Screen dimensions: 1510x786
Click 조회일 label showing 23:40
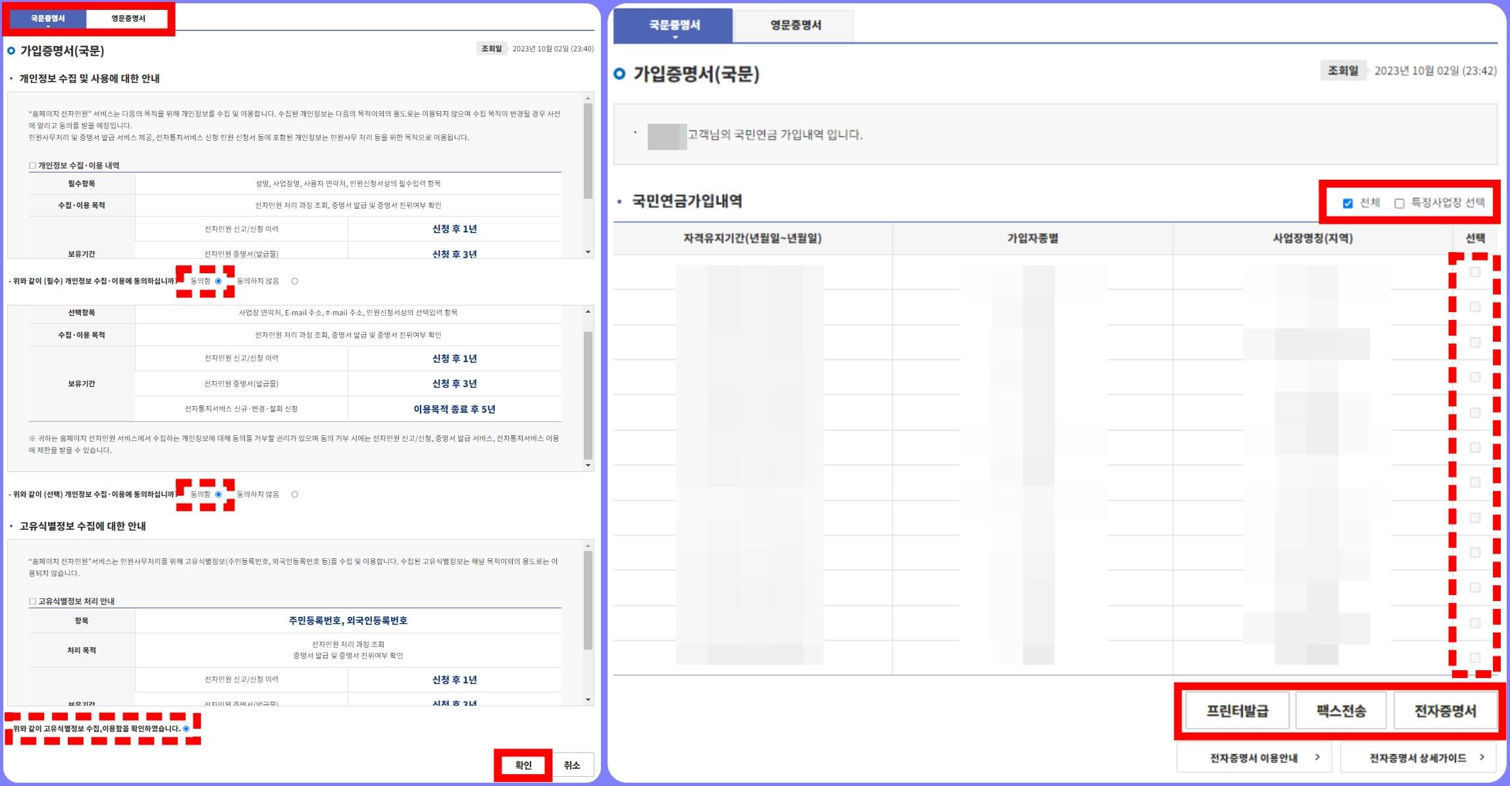click(x=491, y=49)
